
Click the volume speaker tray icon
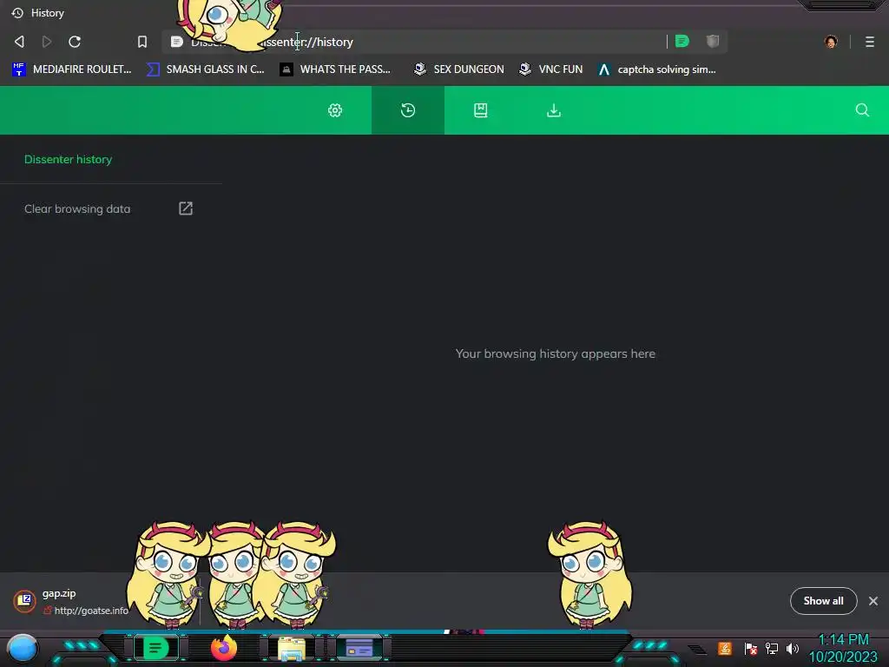tap(792, 648)
